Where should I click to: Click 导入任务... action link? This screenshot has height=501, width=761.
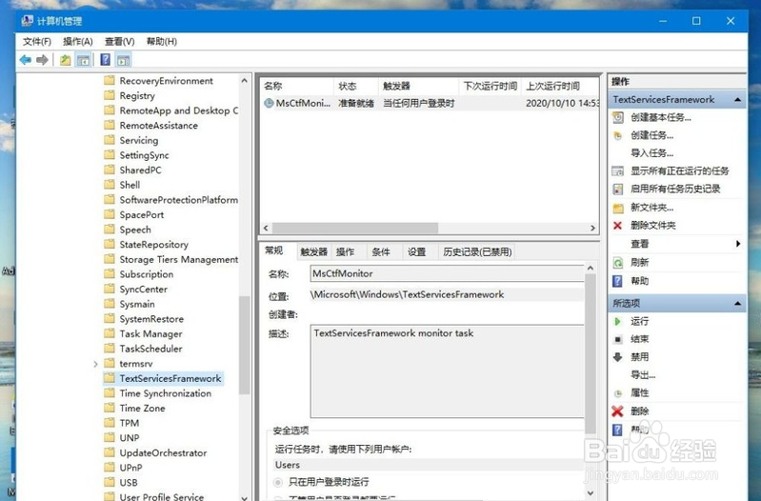click(x=651, y=153)
